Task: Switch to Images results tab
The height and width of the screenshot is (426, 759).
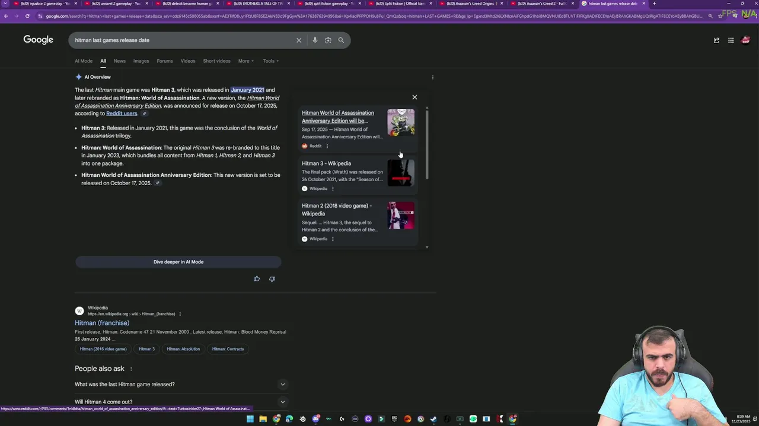Action: click(141, 61)
